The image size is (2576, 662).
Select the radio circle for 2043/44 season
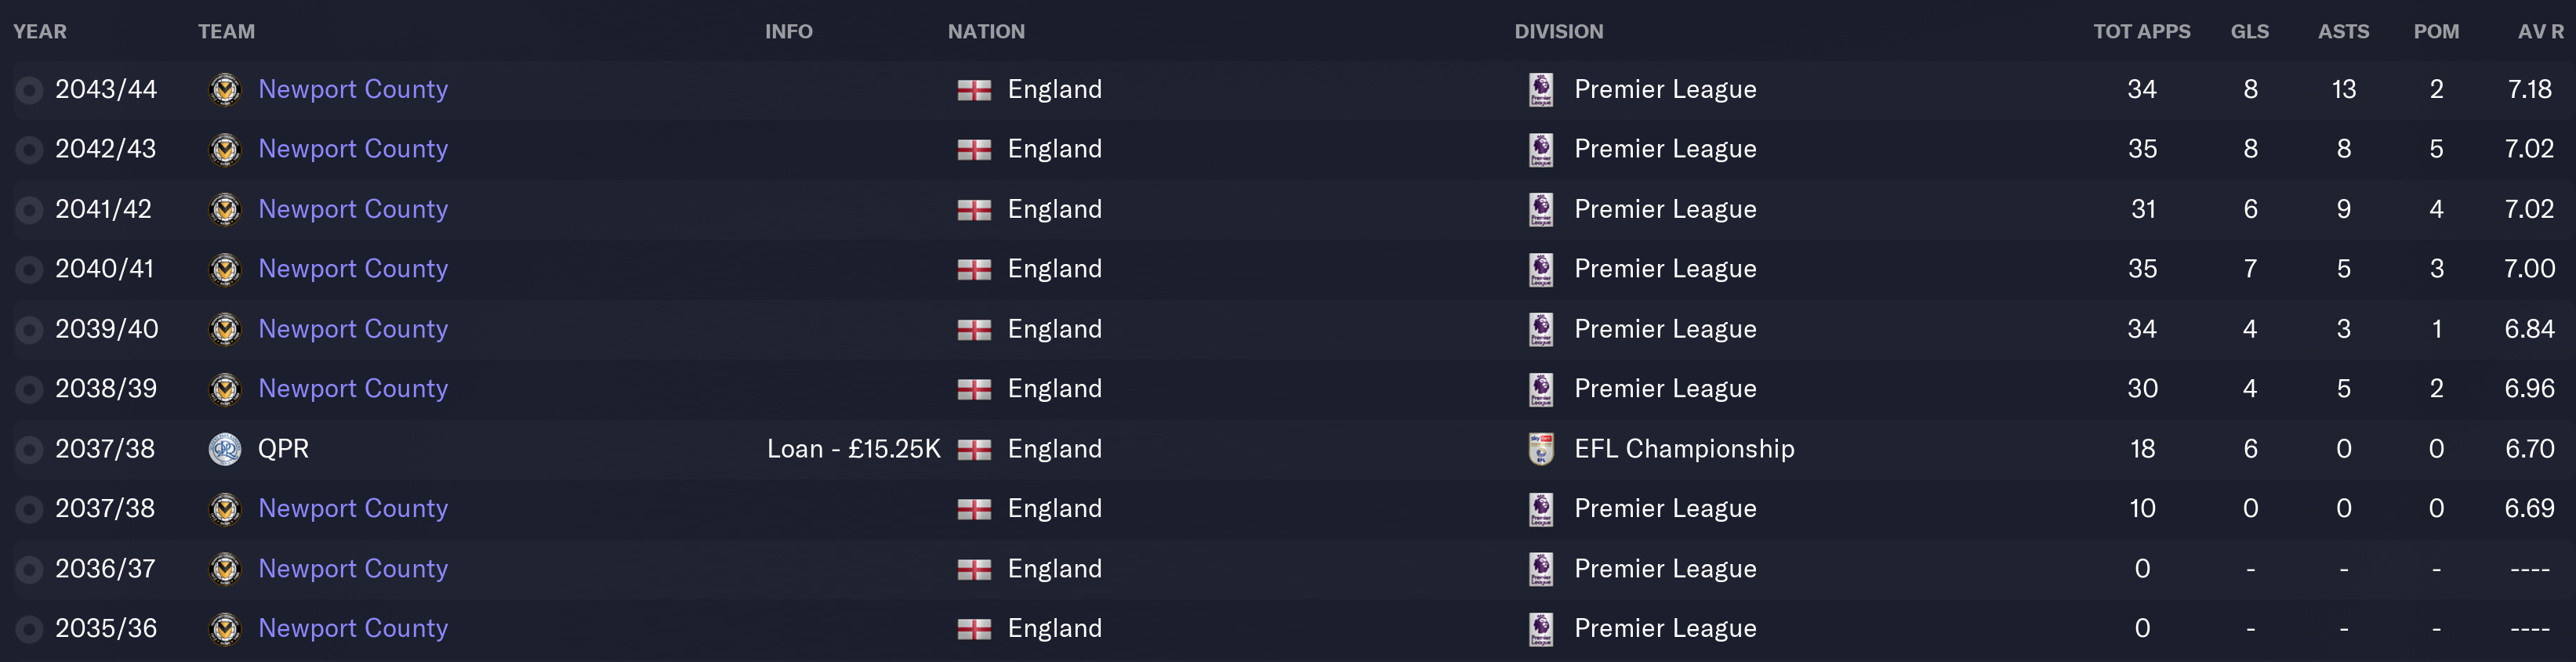(30, 91)
